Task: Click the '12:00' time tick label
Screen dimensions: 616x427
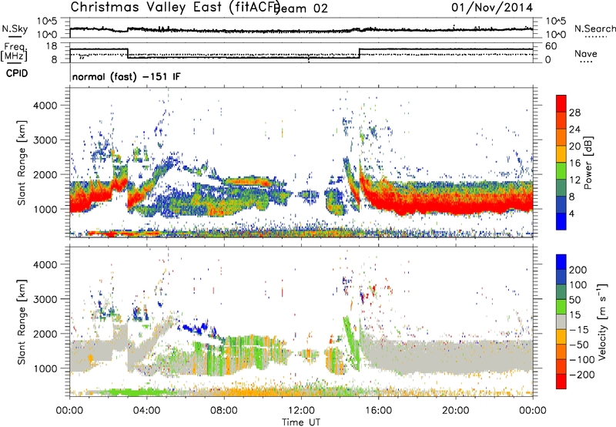Action: [x=301, y=411]
